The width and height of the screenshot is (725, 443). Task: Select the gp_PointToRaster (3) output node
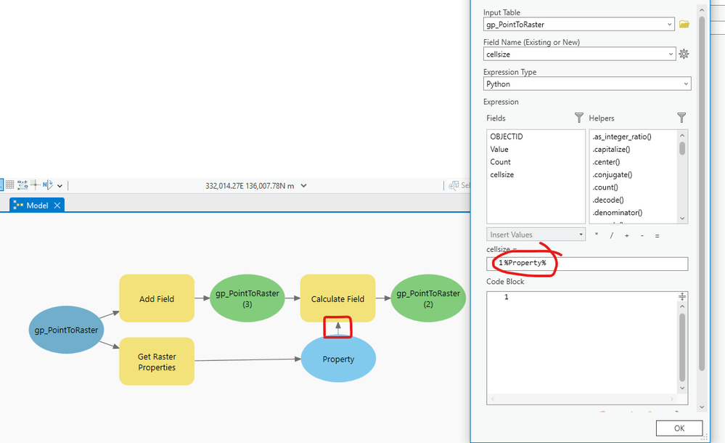pyautogui.click(x=247, y=298)
